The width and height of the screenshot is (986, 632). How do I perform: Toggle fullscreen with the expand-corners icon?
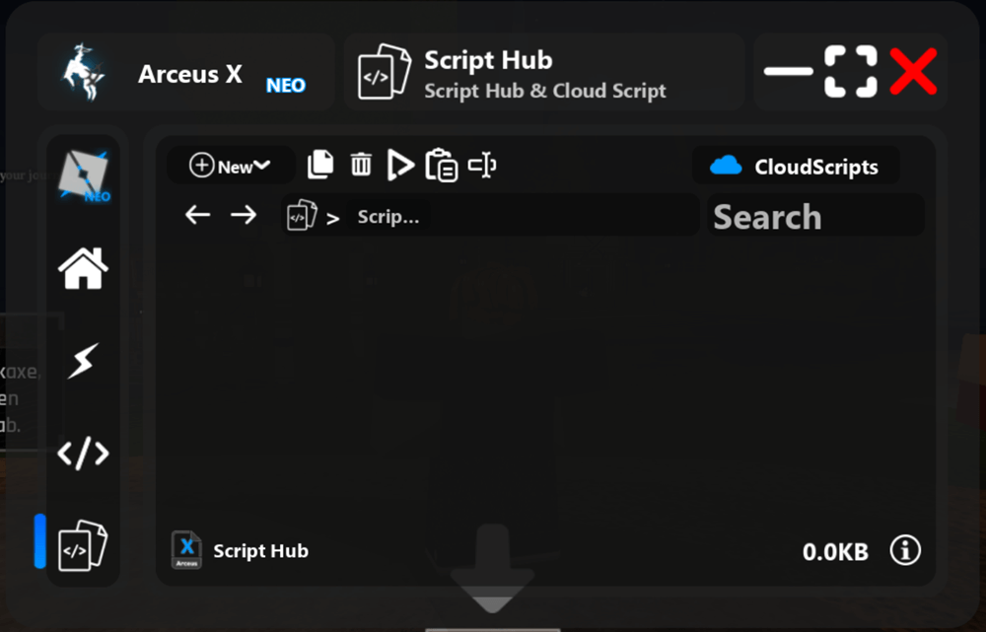tap(850, 72)
